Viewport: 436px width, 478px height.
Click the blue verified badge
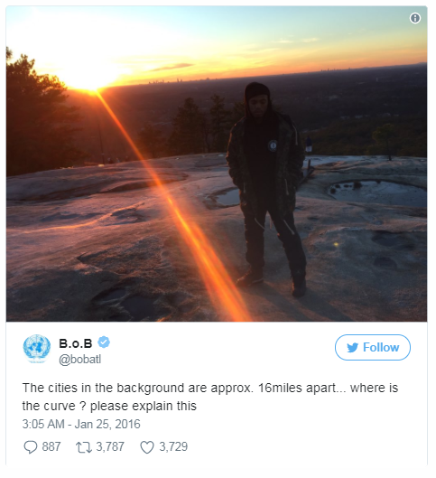[x=104, y=342]
